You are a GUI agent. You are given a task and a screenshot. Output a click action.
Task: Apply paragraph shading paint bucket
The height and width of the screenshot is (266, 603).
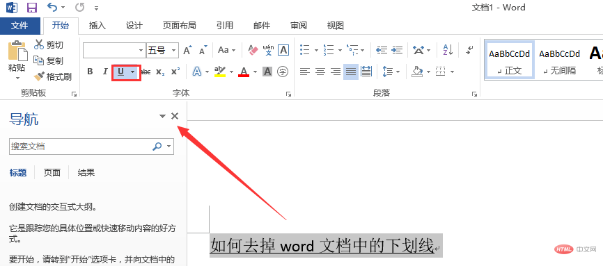[x=417, y=72]
